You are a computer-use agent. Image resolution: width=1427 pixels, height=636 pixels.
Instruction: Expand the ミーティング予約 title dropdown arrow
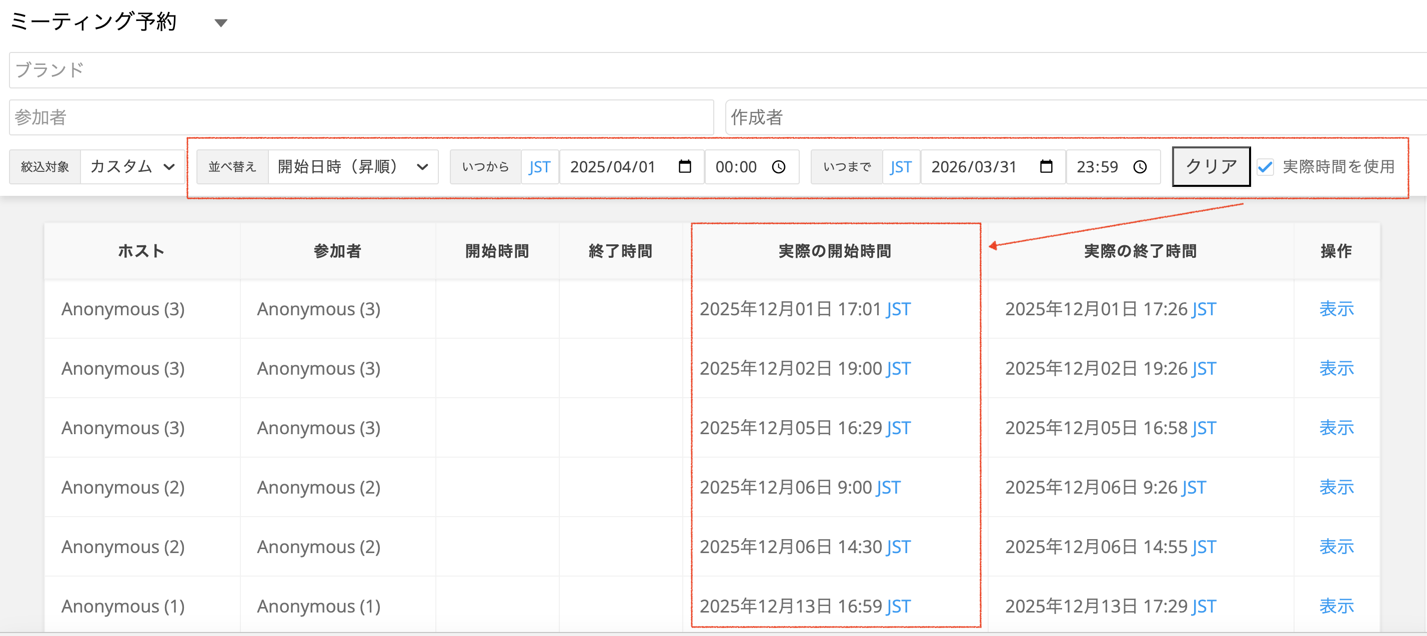[x=221, y=22]
